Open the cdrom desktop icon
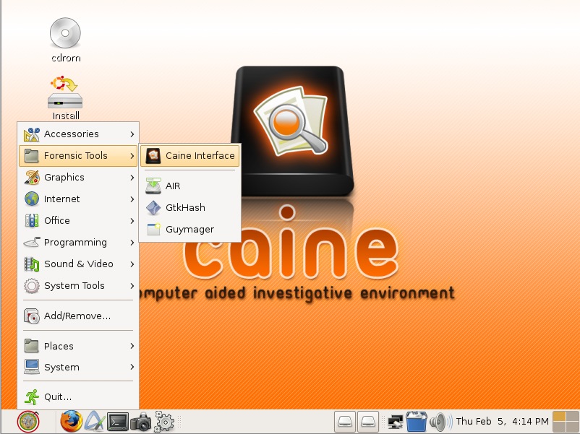Viewport: 580px width, 434px height. 66,40
